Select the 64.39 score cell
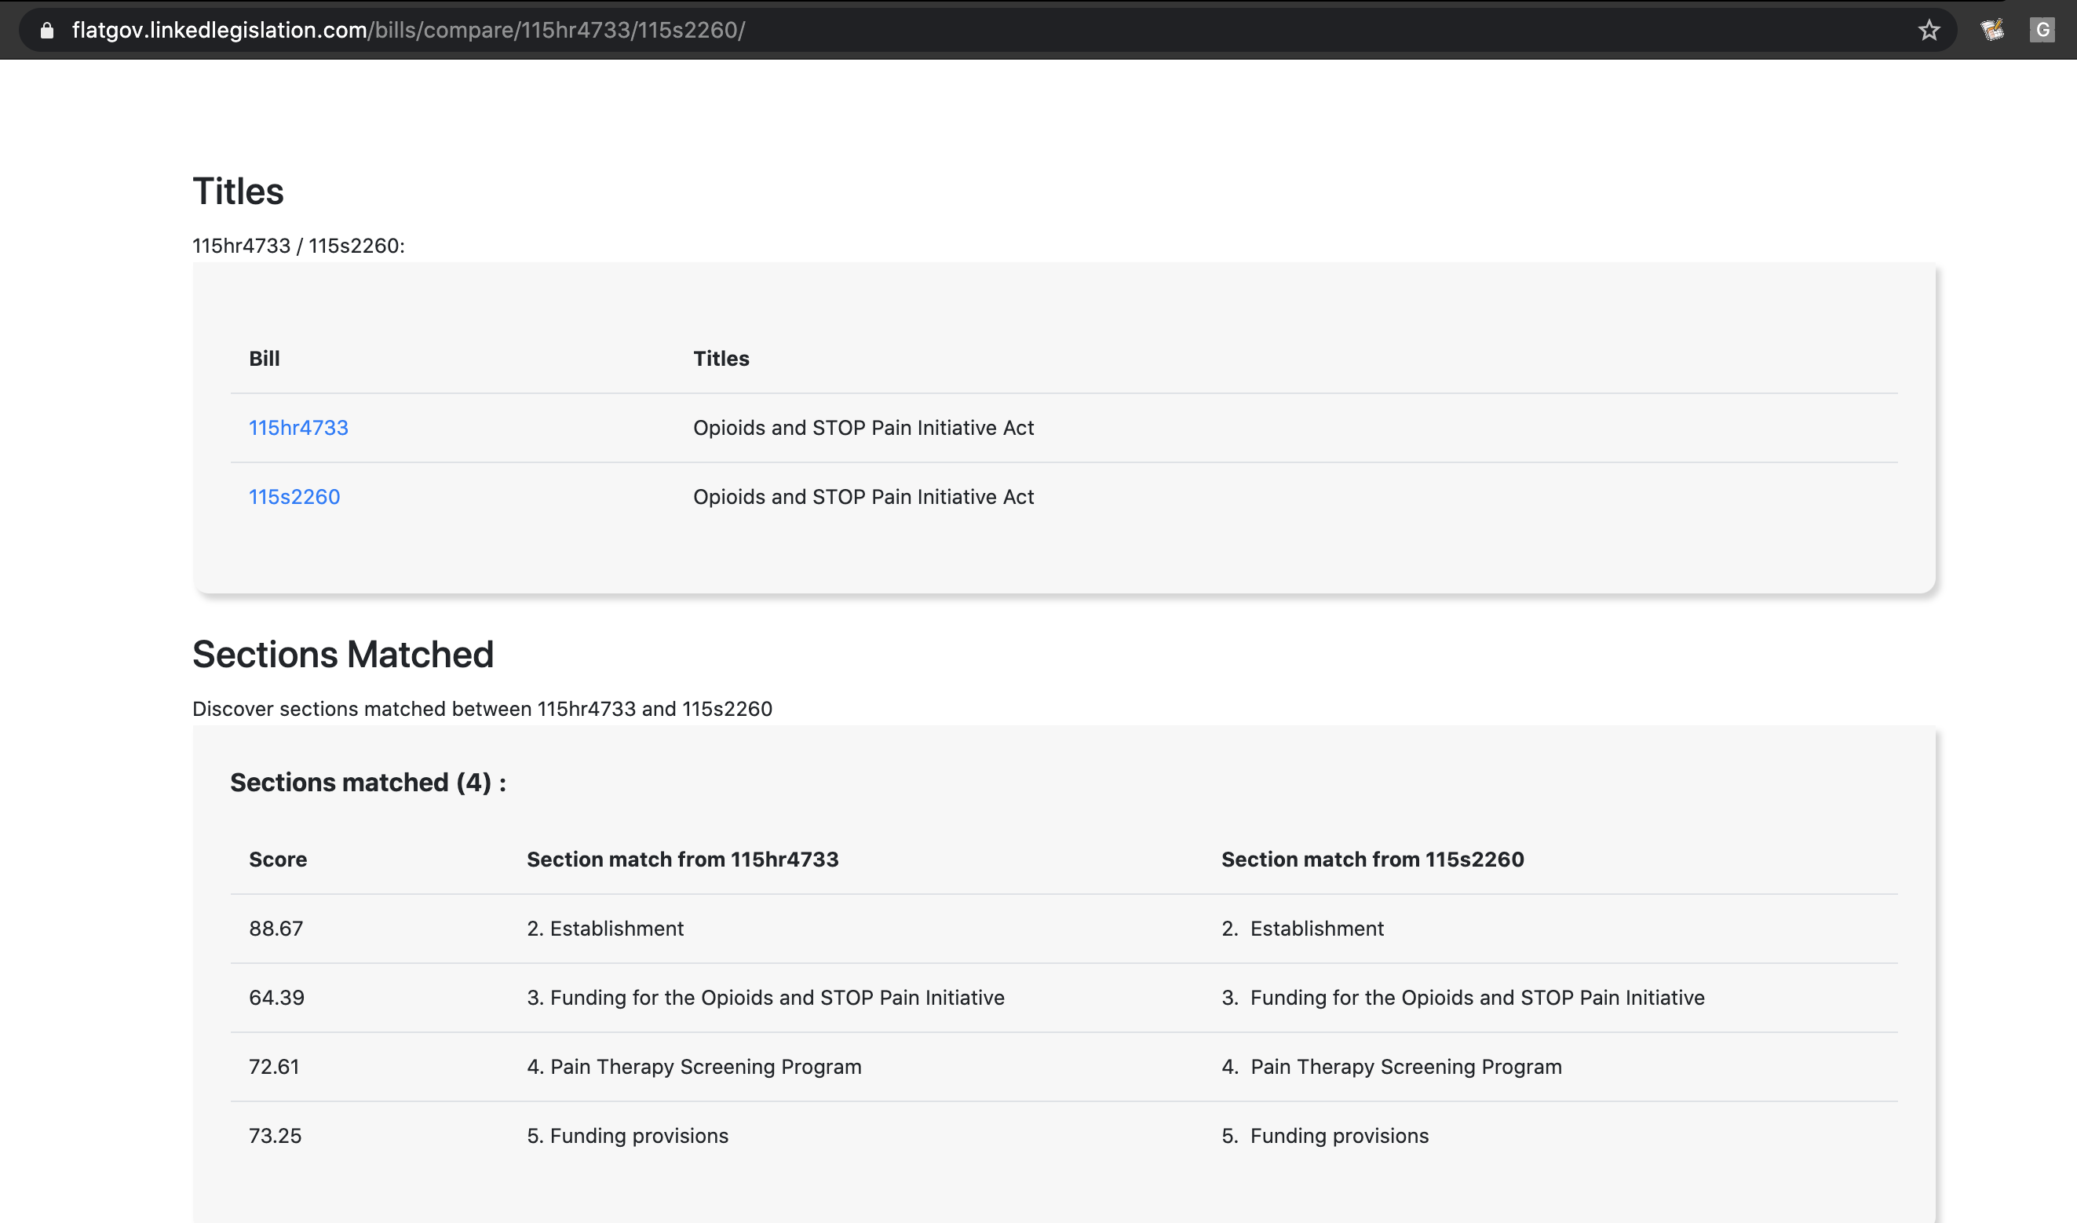Image resolution: width=2077 pixels, height=1223 pixels. (x=276, y=998)
